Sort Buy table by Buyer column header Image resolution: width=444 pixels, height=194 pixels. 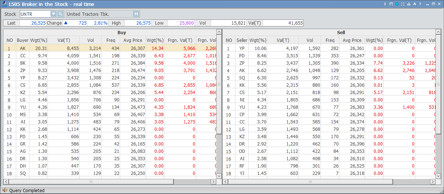22,40
